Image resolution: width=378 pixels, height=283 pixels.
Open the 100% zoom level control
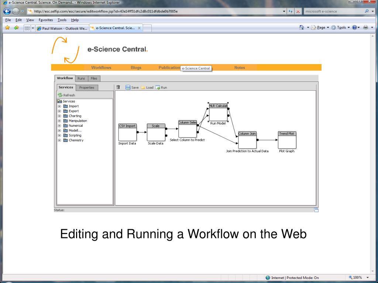point(359,278)
